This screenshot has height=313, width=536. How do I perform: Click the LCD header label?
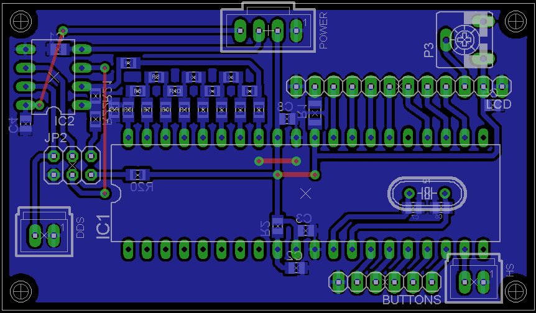coord(499,104)
